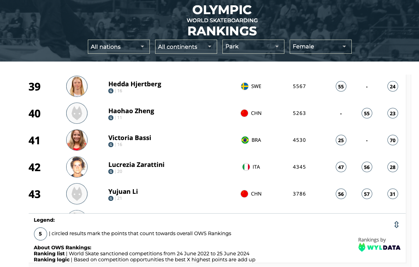Click the legend expand/collapse arrows icon
Viewport: 419px width, 267px height.
click(396, 225)
